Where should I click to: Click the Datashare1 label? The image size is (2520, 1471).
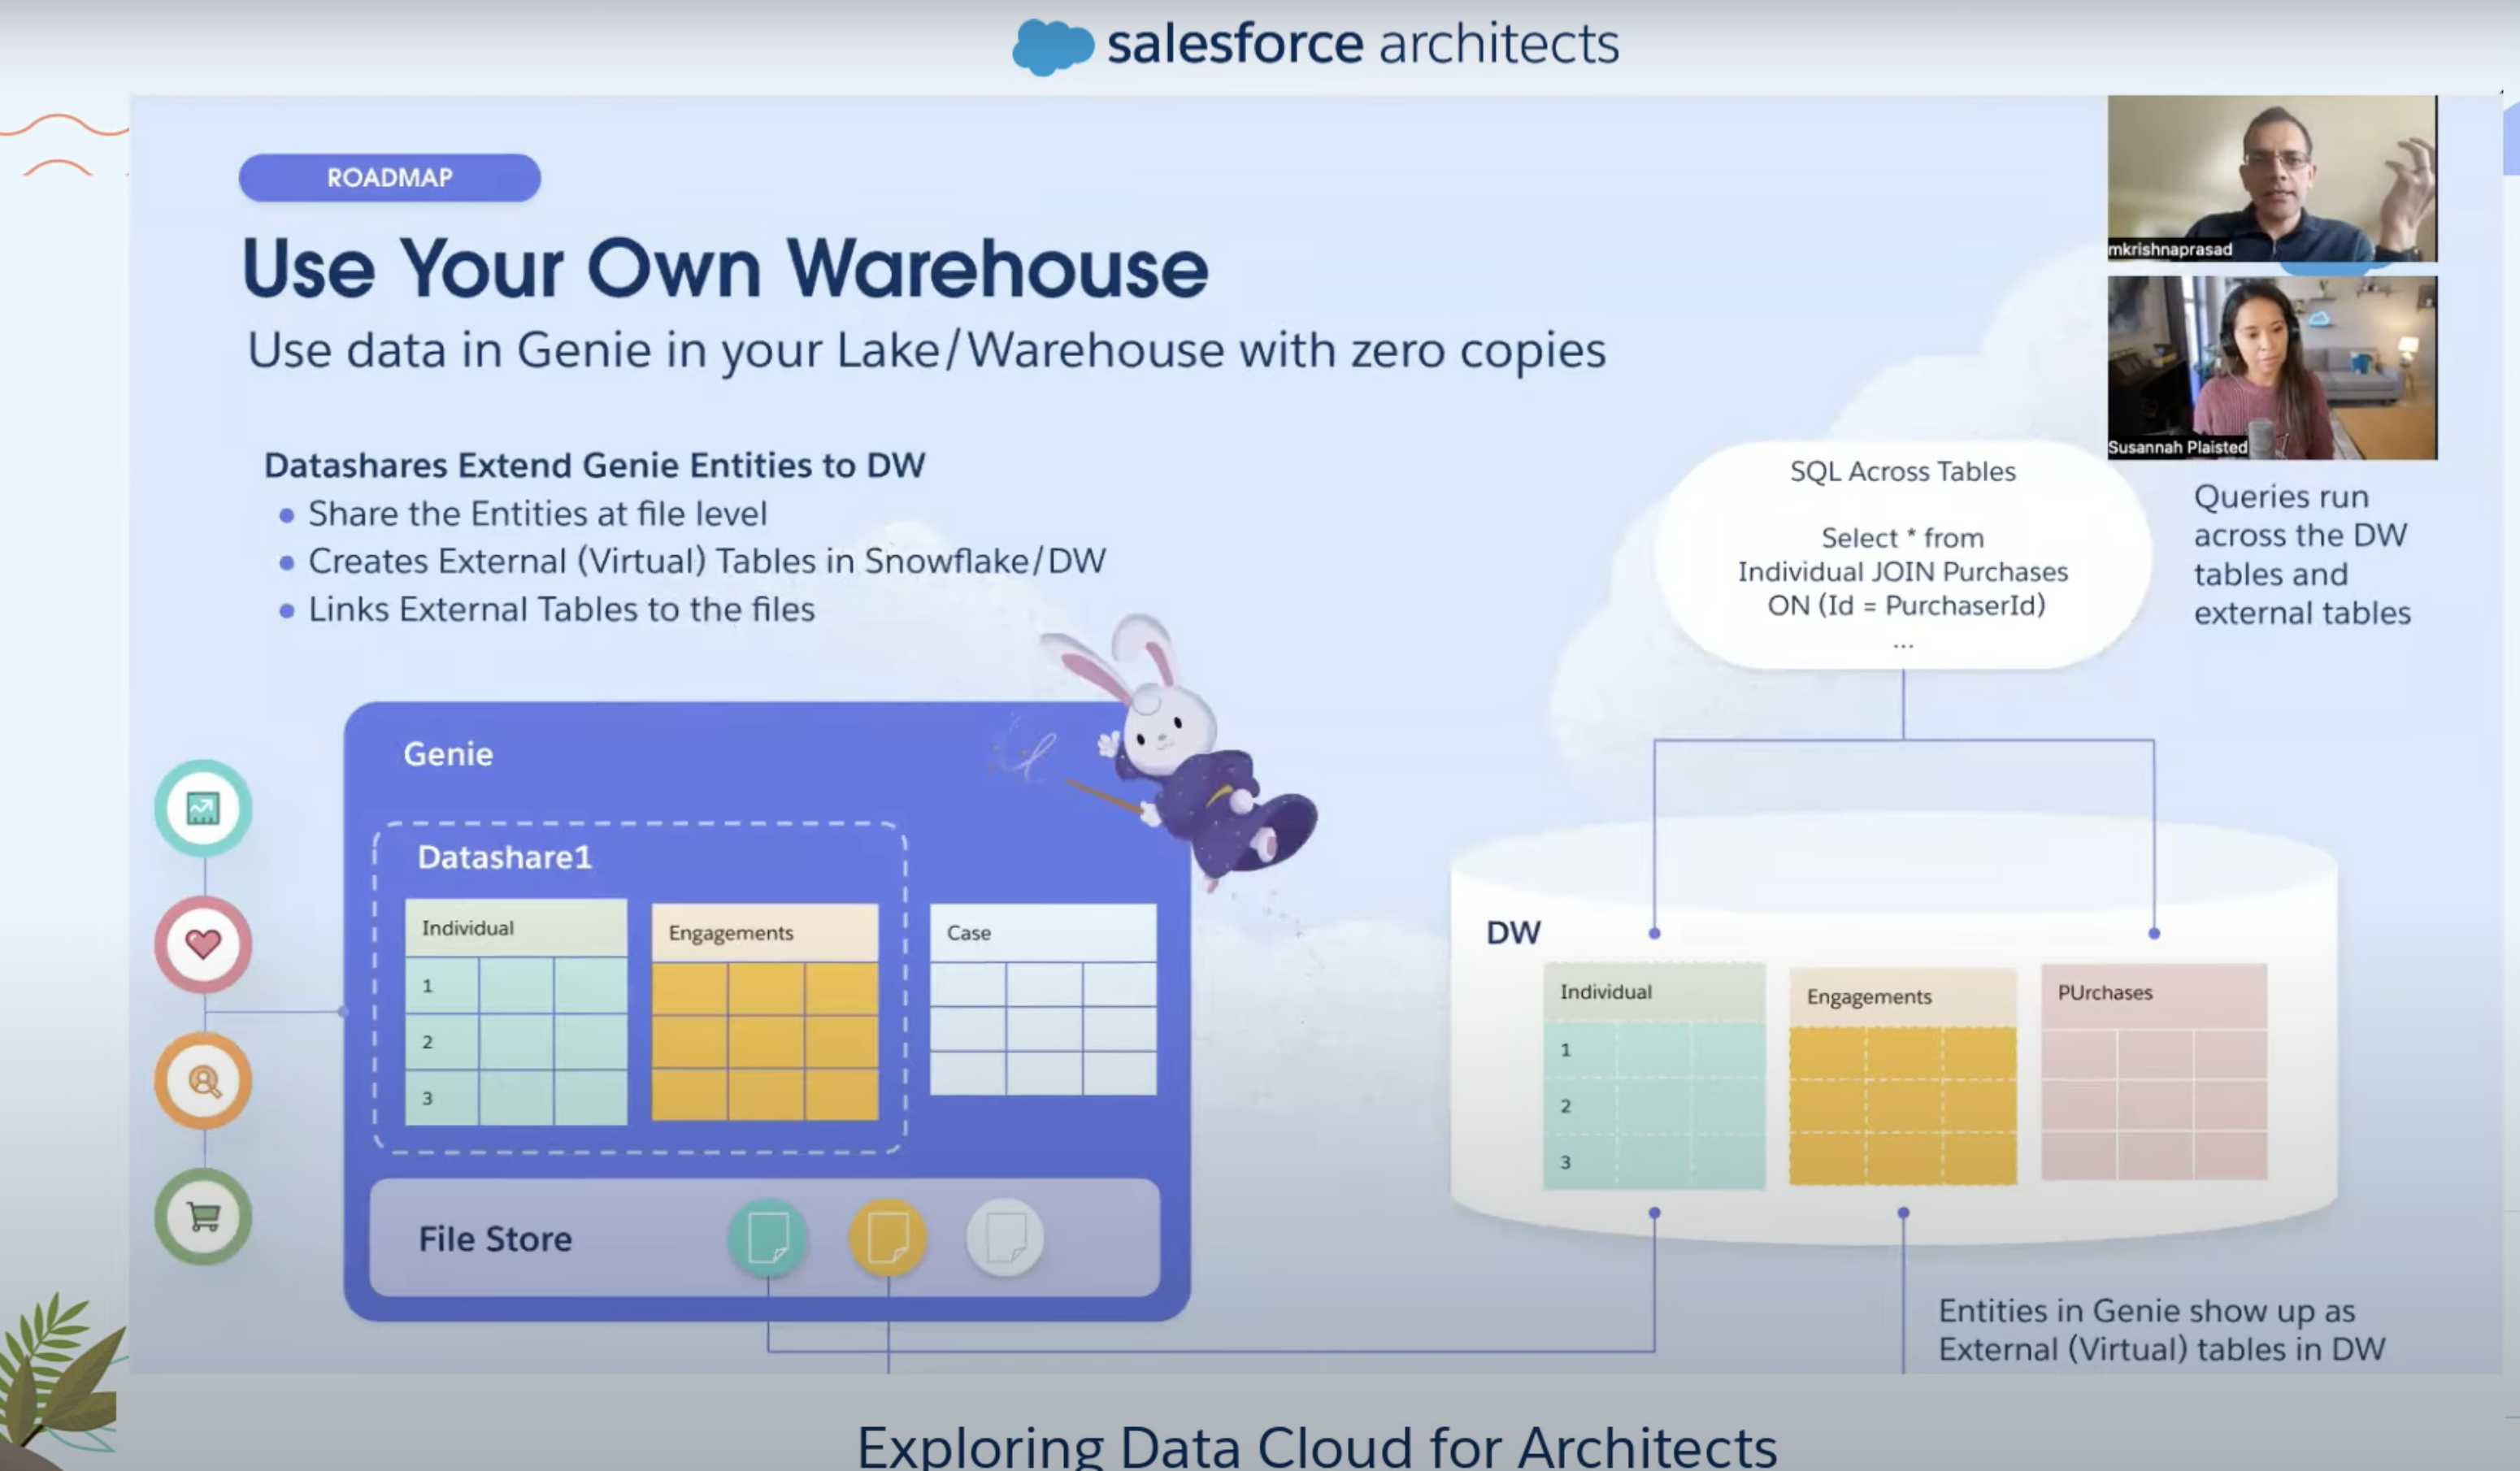(x=505, y=857)
